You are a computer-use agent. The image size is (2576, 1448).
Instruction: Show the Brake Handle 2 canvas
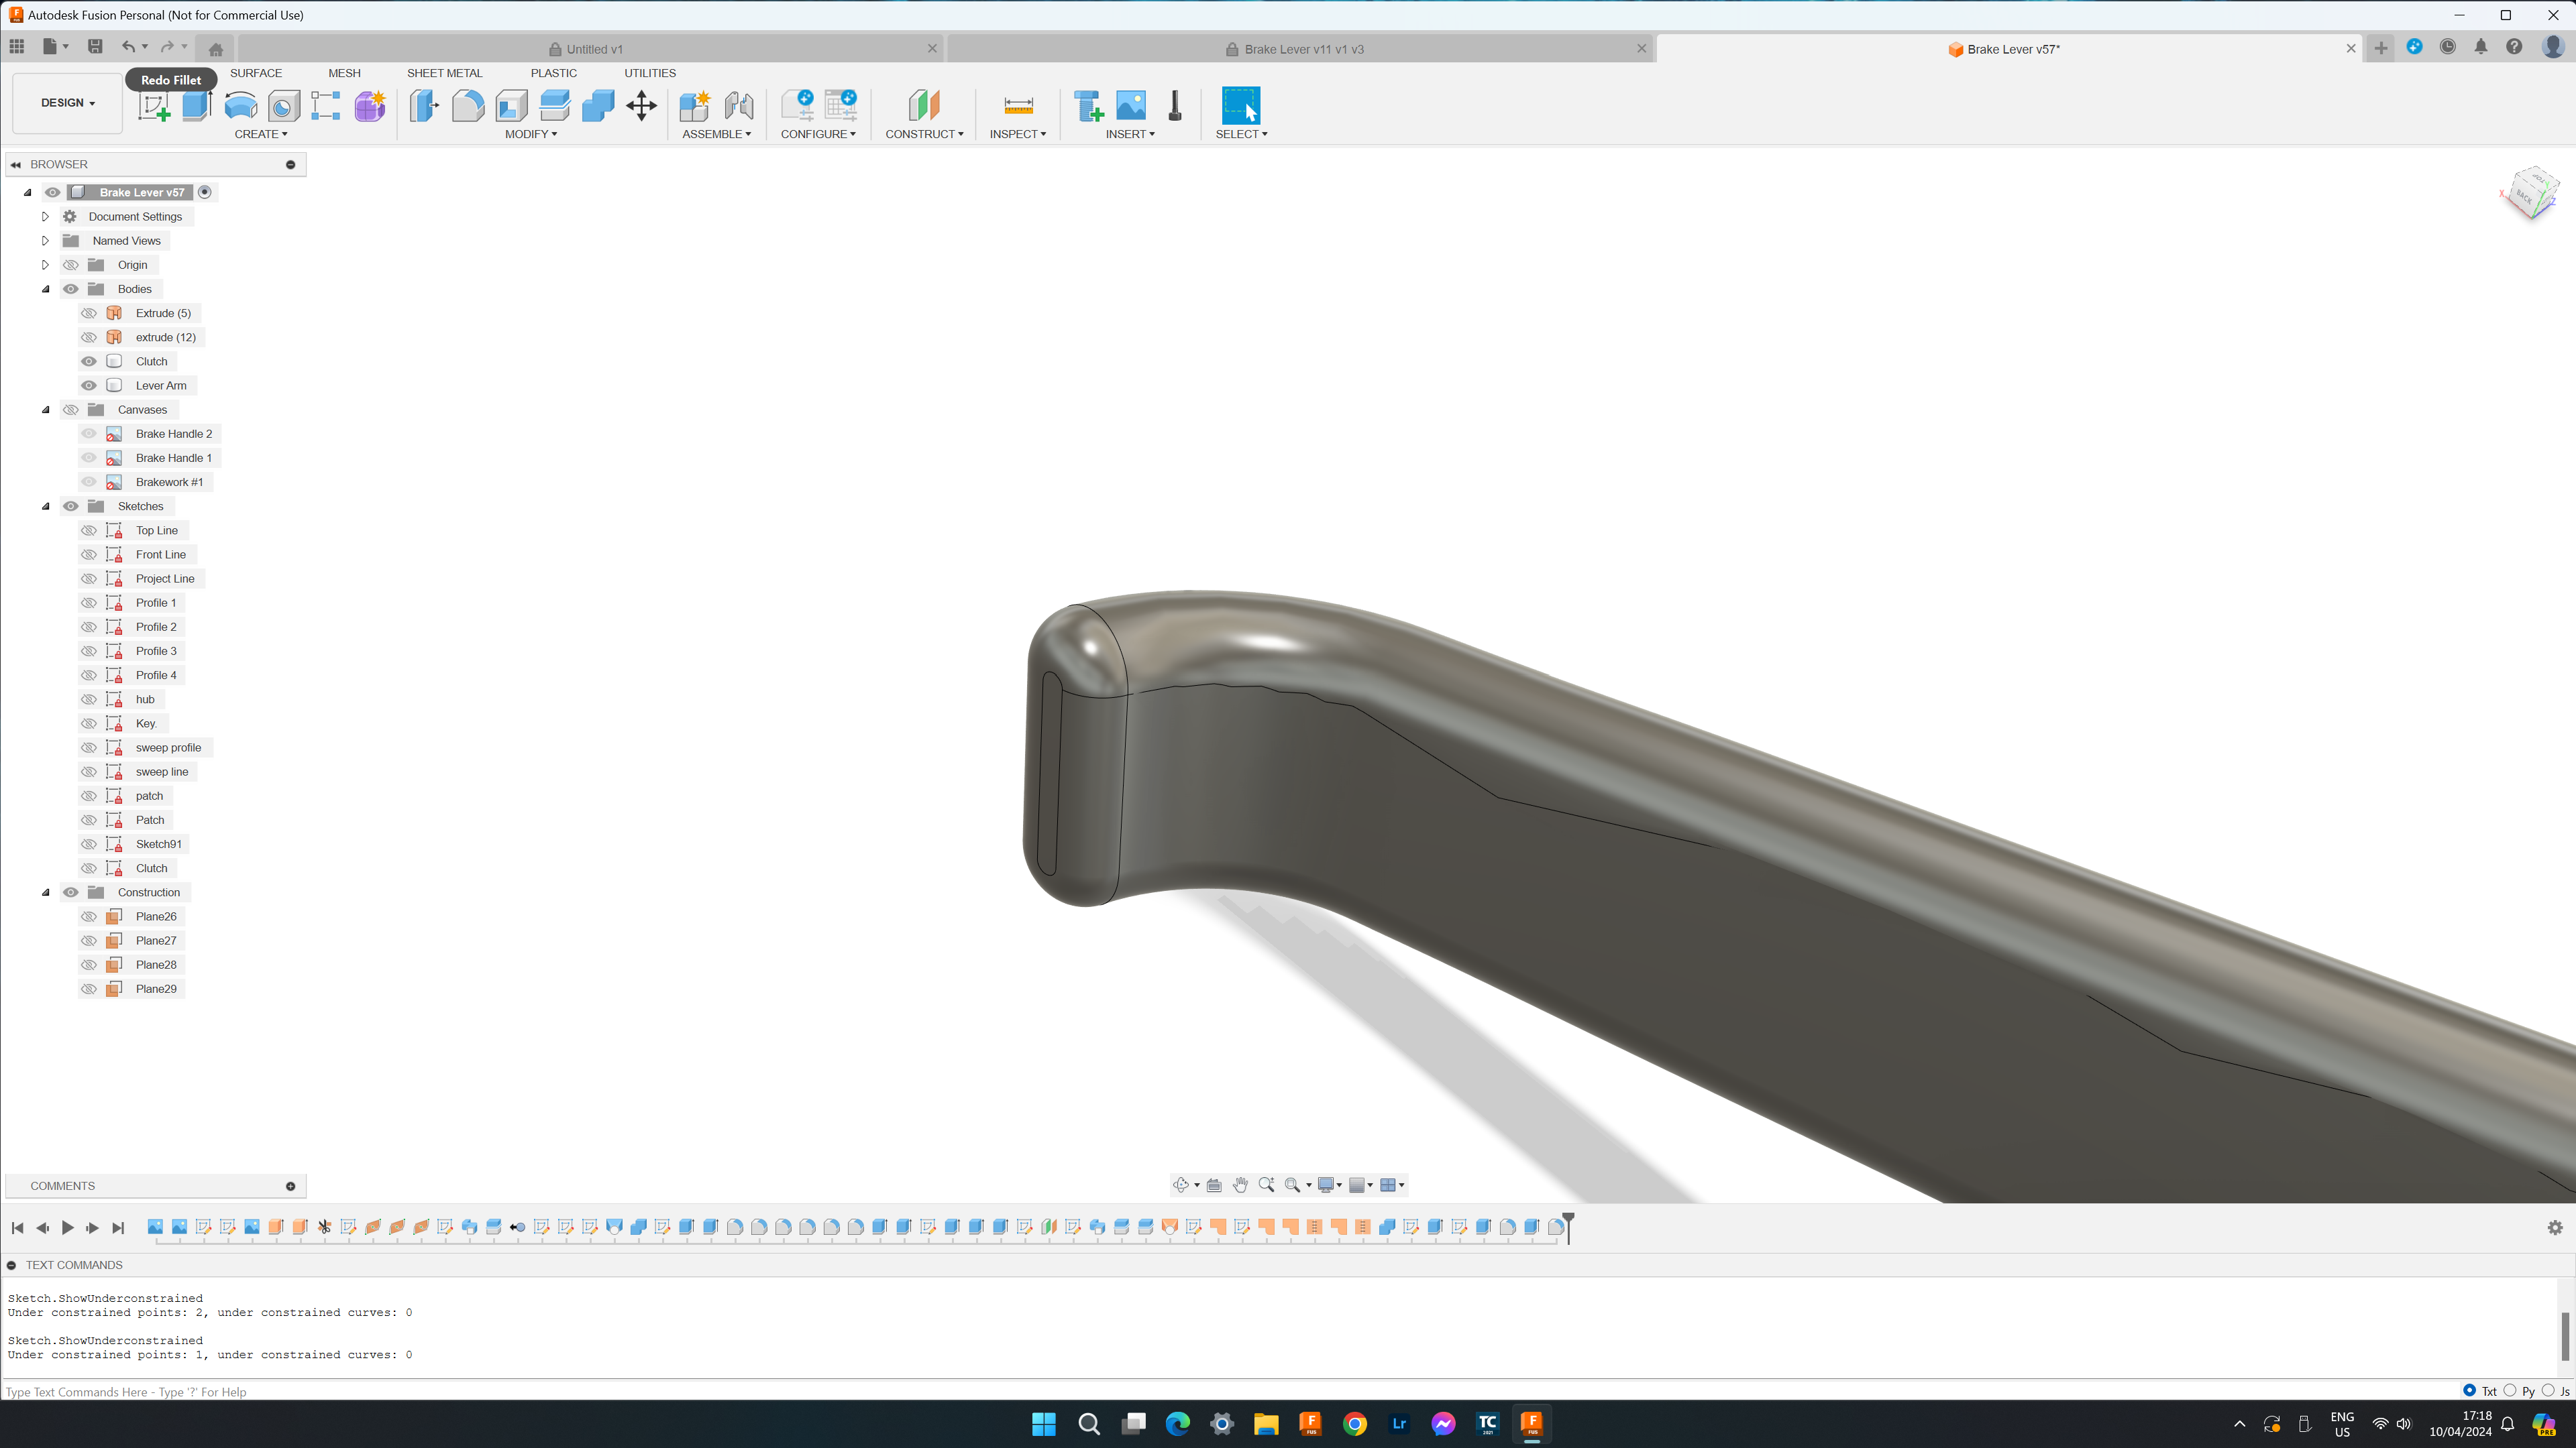[88, 432]
